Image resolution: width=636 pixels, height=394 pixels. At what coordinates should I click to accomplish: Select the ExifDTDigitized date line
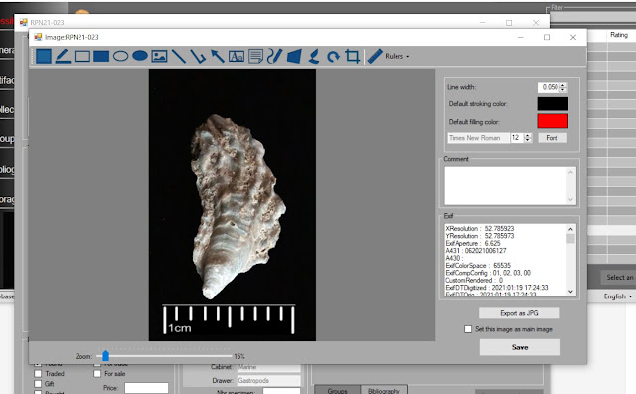point(497,288)
